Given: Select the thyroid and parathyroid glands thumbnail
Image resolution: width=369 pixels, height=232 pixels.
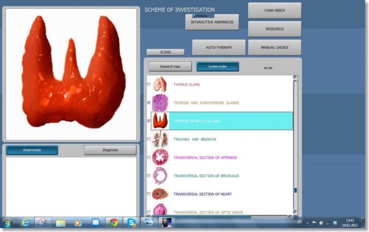Looking at the screenshot, I should point(160,102).
